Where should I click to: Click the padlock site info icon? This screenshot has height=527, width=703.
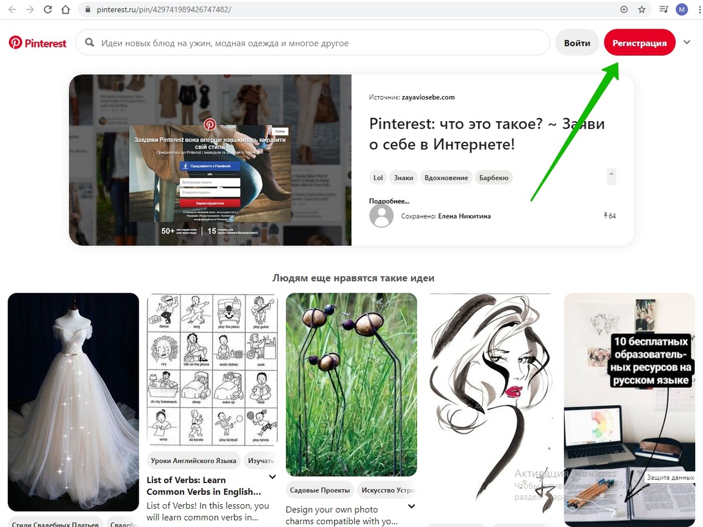point(87,9)
